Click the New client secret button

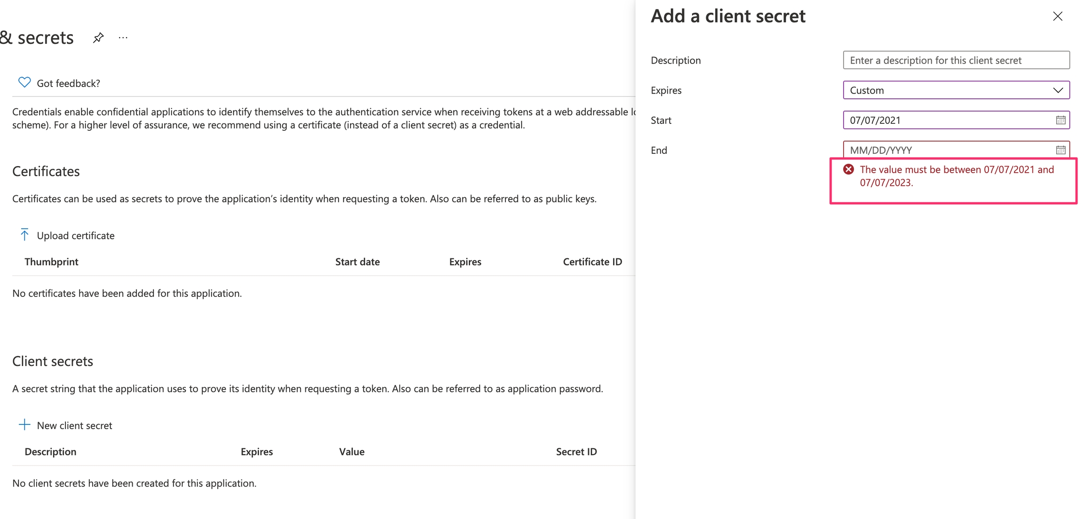coord(74,425)
